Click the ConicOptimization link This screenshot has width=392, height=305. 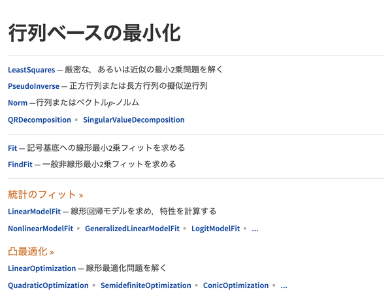[236, 285]
